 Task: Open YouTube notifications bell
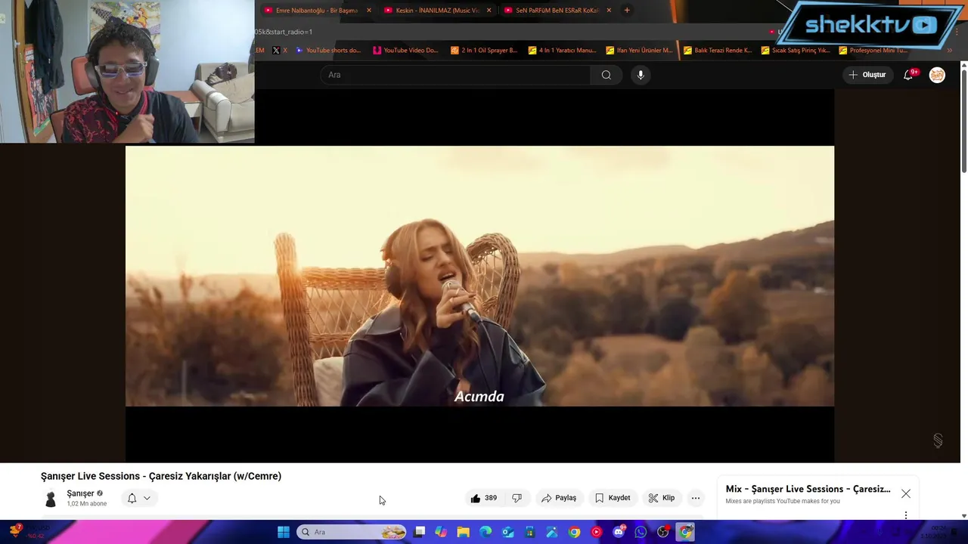[909, 75]
